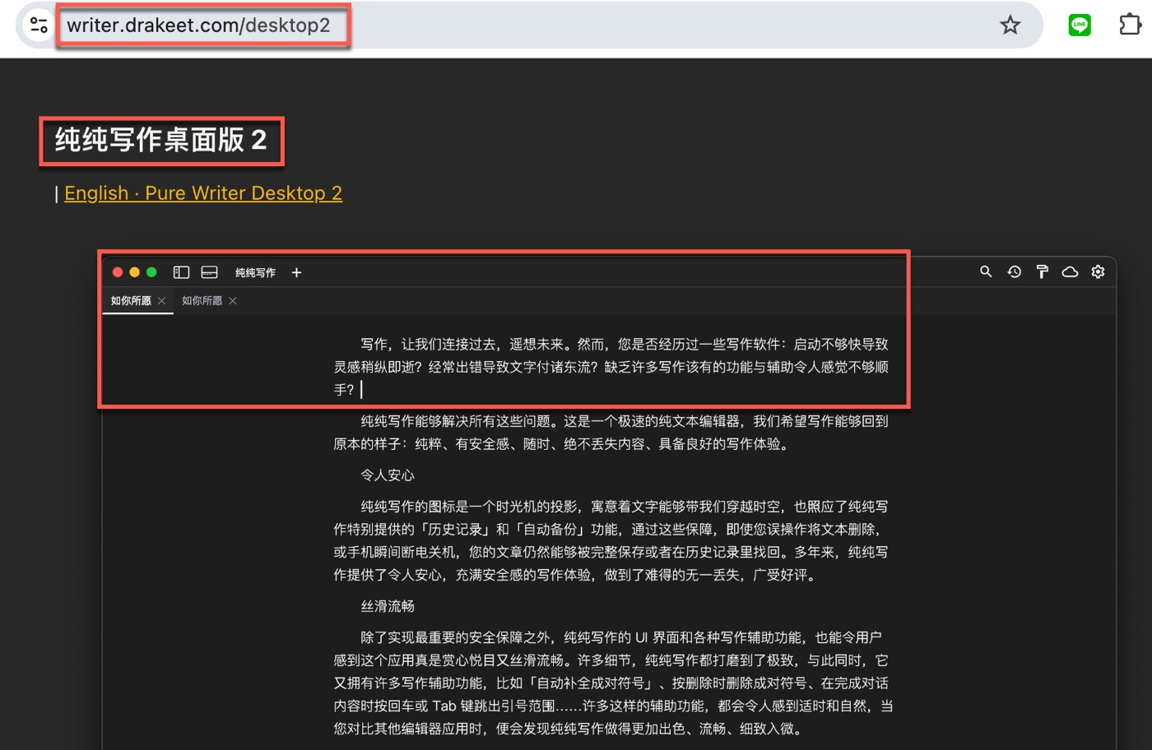Open the search magnifier in editor toolbar

click(x=986, y=271)
